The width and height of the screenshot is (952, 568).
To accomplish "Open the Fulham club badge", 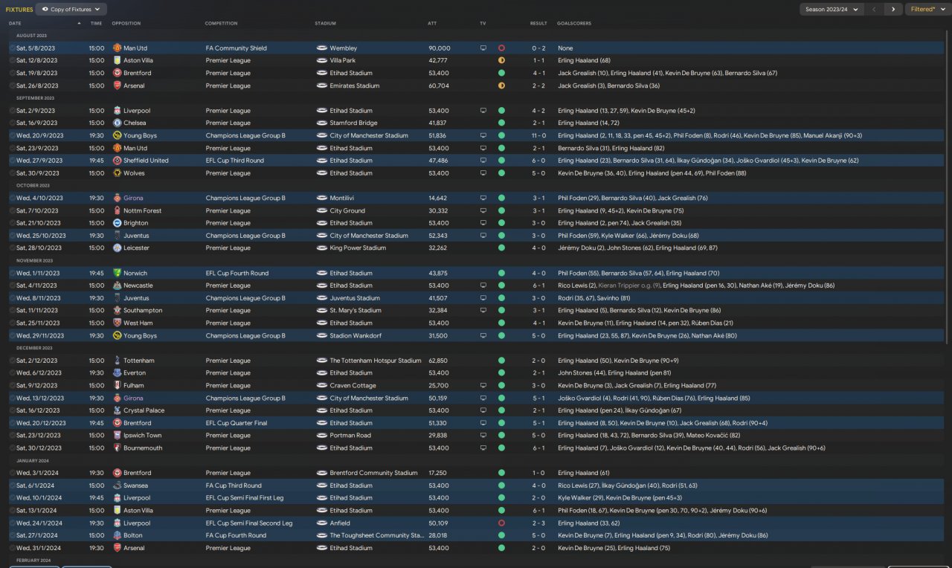I will point(117,385).
